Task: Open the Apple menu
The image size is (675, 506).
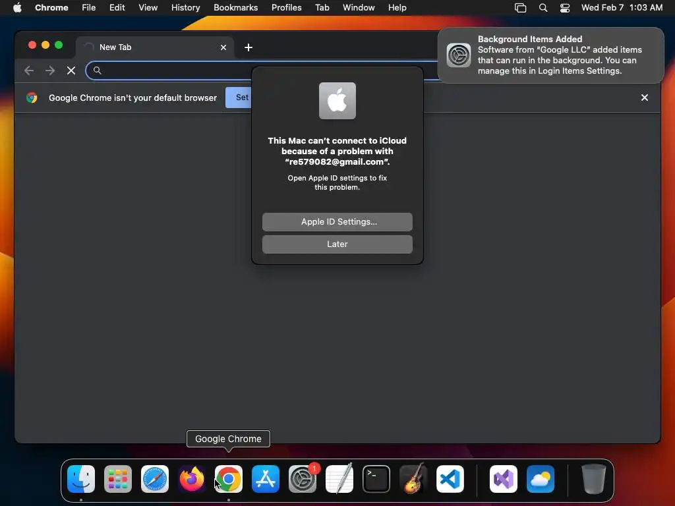Action: click(17, 8)
